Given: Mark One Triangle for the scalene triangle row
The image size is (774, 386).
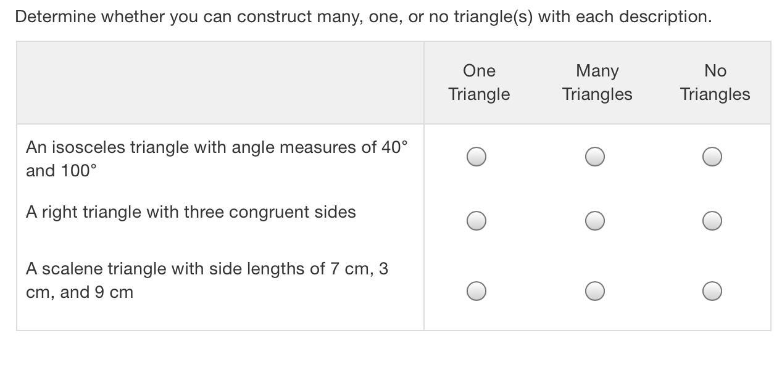Looking at the screenshot, I should (476, 290).
